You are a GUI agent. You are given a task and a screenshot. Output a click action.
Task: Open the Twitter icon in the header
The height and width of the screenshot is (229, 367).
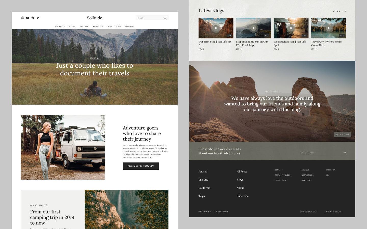pos(38,18)
